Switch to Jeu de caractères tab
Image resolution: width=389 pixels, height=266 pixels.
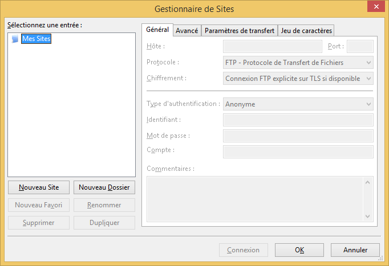click(306, 31)
